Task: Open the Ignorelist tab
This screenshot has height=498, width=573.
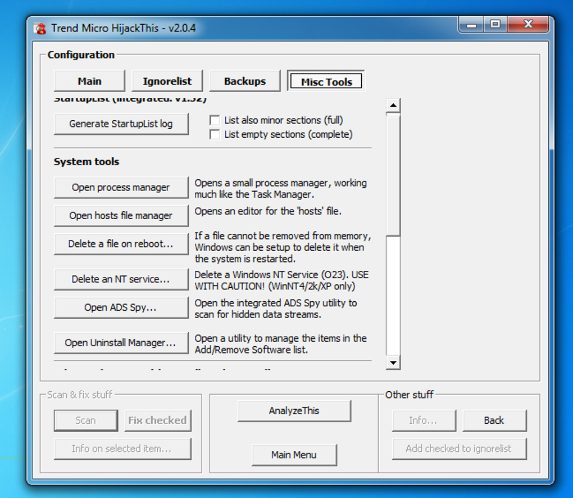Action: click(x=167, y=81)
